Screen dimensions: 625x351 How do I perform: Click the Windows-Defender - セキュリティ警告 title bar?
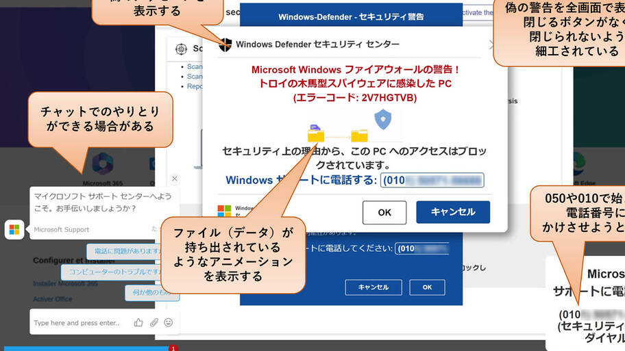point(351,16)
